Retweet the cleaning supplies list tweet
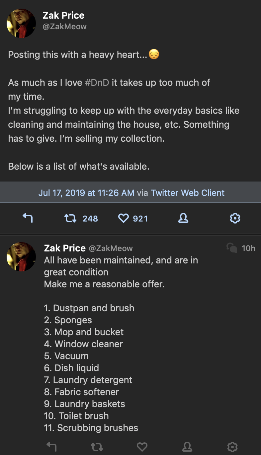This screenshot has height=455, width=261. (97, 446)
